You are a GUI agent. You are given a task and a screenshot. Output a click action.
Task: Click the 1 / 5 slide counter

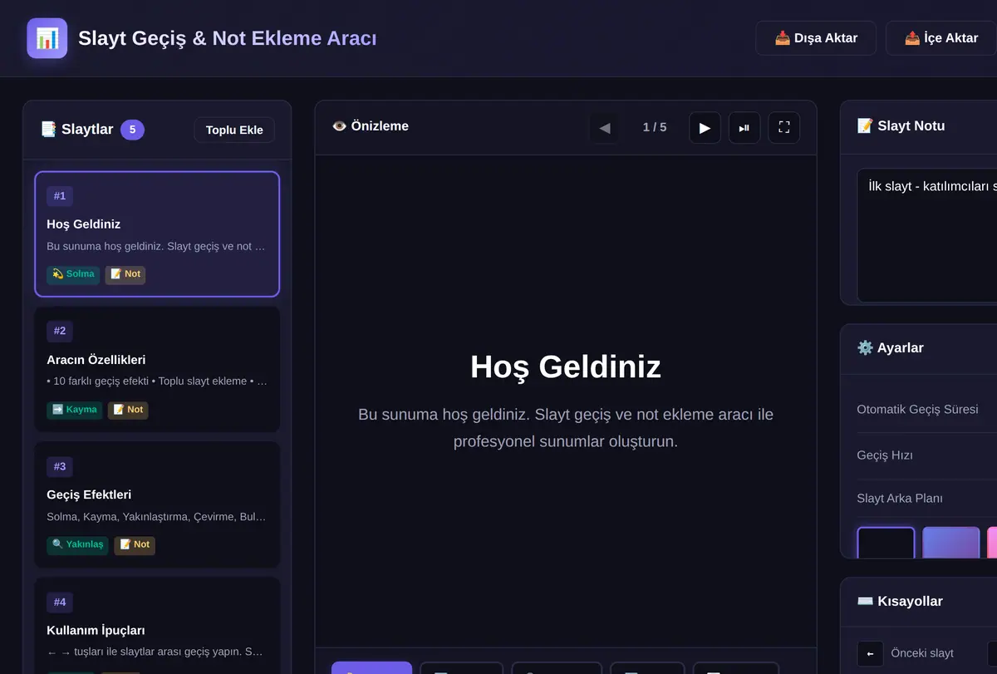pos(655,127)
